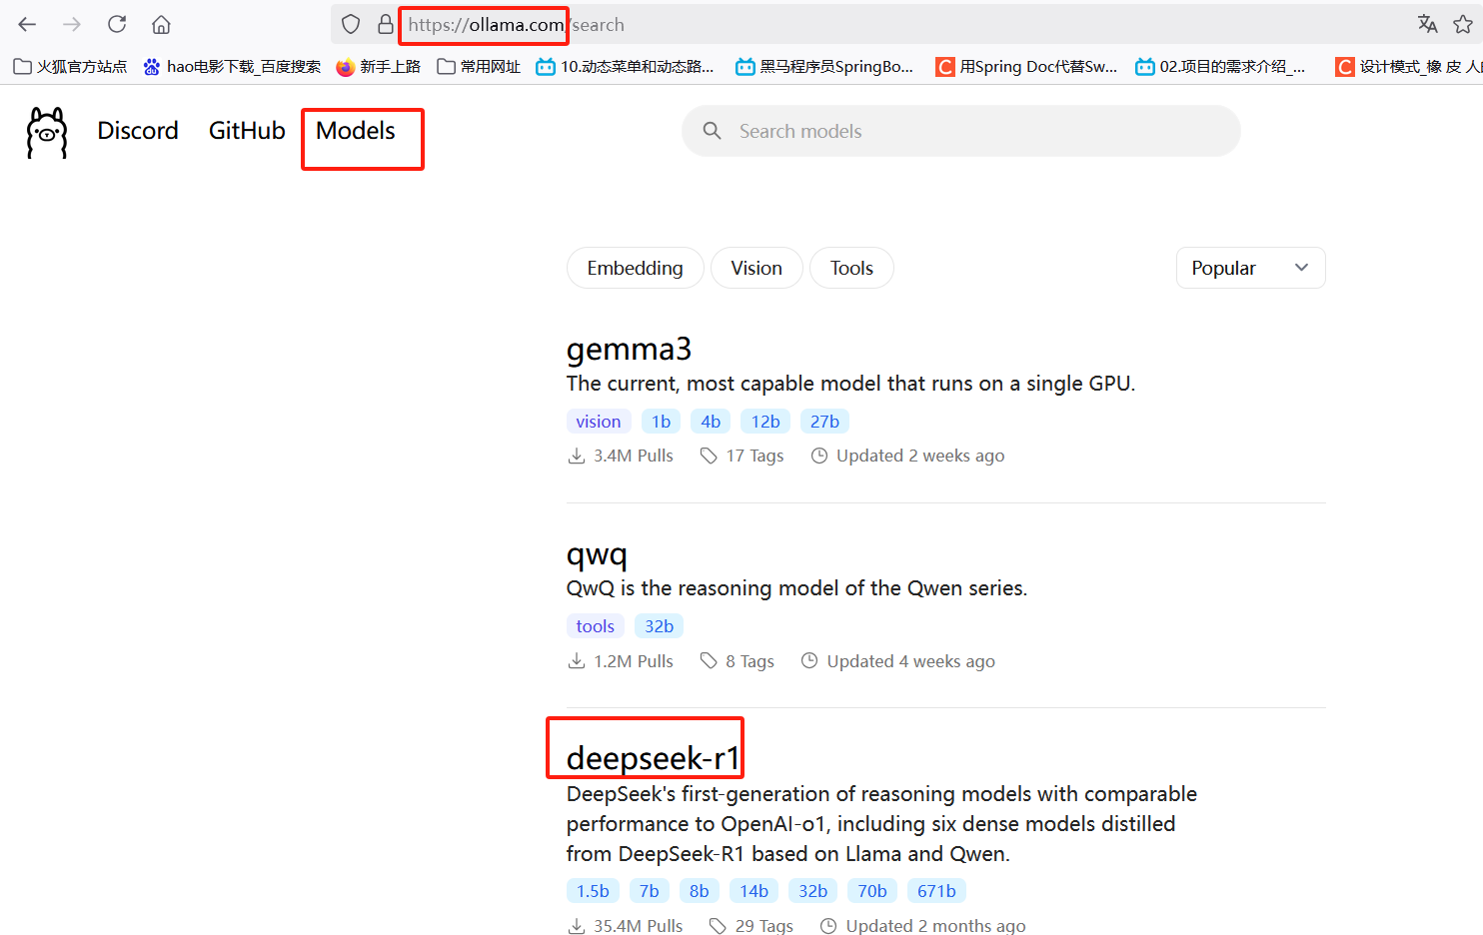Click the 7b tag under deepseek-r1
The width and height of the screenshot is (1483, 935).
650,891
